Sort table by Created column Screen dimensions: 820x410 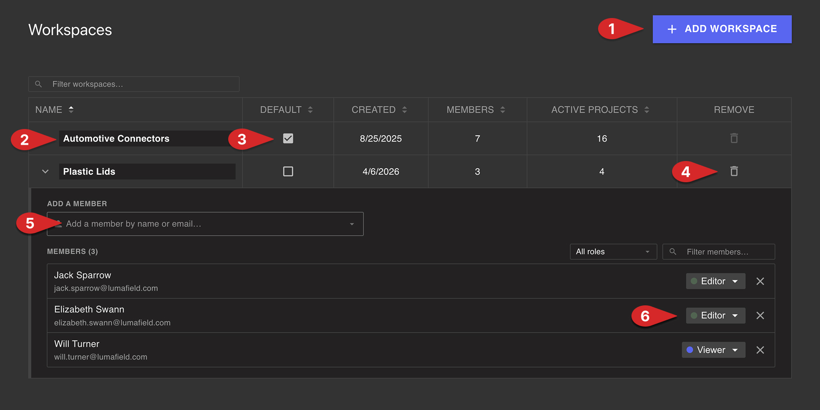tap(379, 110)
